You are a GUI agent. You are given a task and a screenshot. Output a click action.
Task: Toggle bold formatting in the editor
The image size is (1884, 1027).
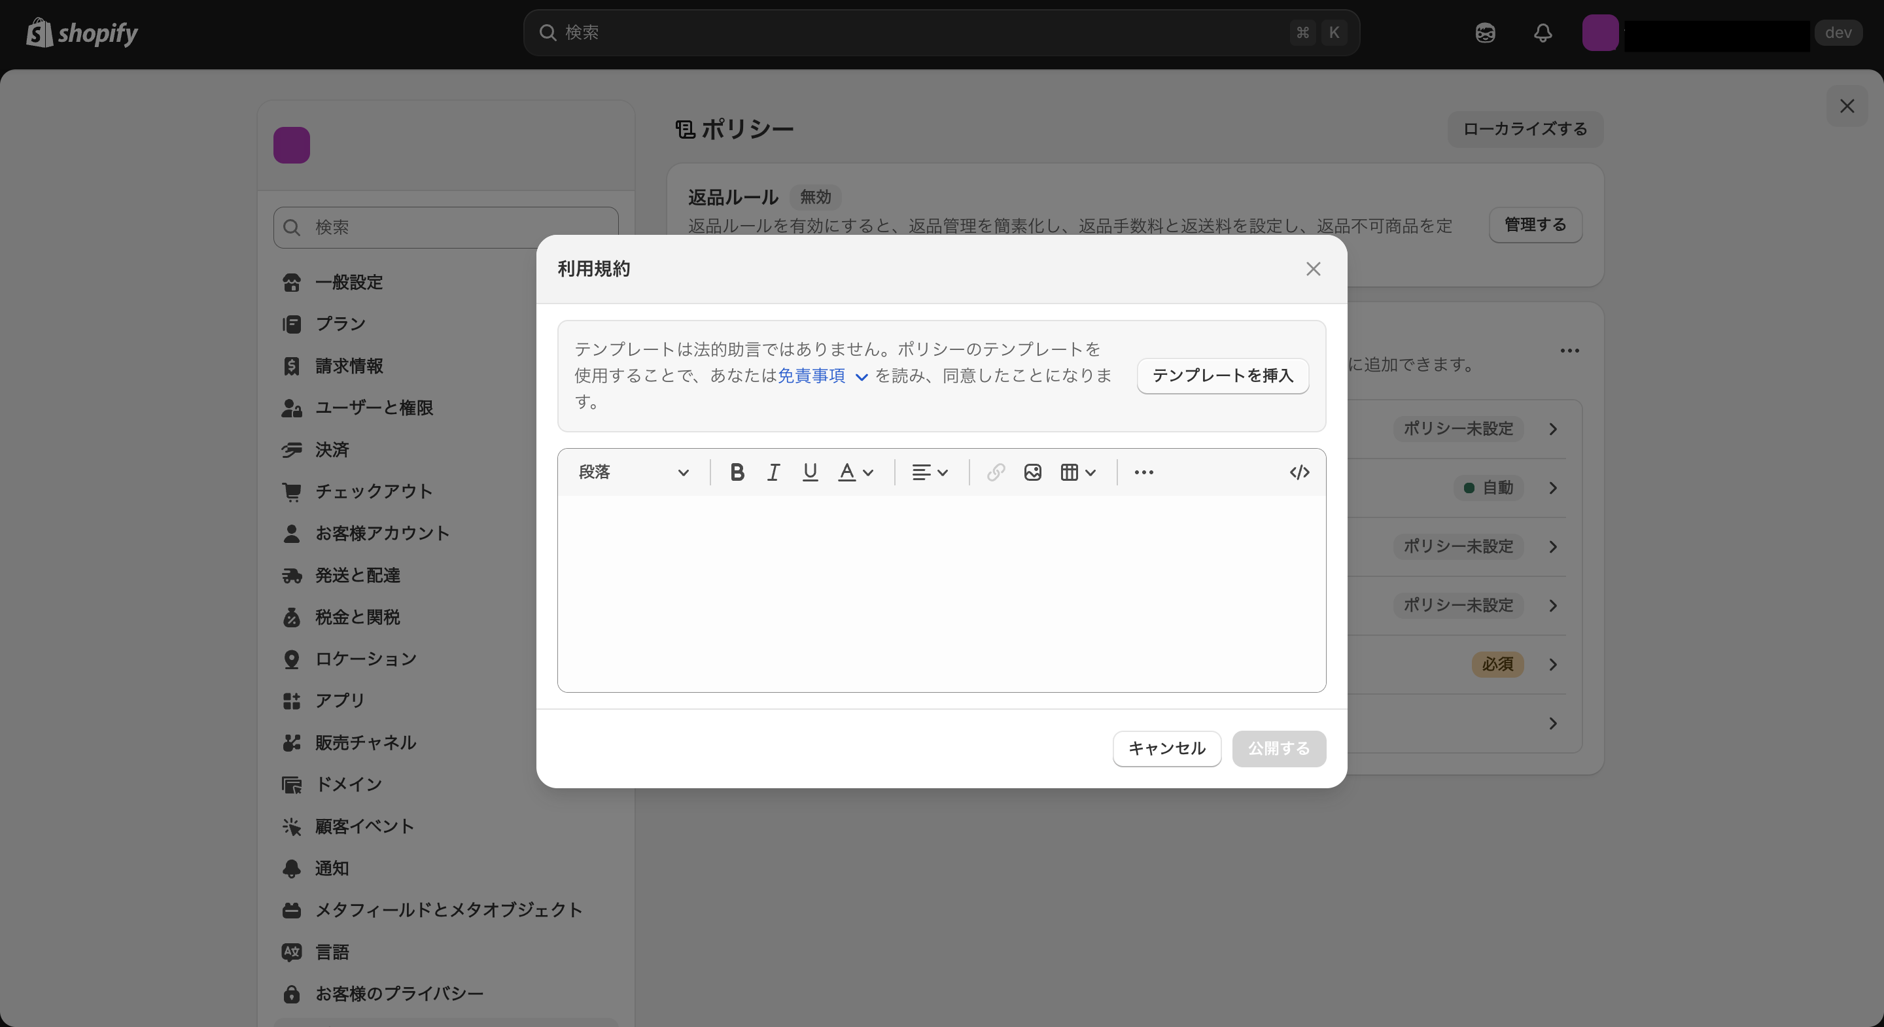(737, 472)
